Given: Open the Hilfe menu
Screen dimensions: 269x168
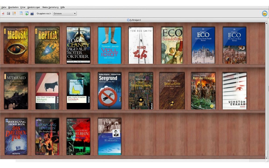Looking at the screenshot, I should (x=62, y=7).
